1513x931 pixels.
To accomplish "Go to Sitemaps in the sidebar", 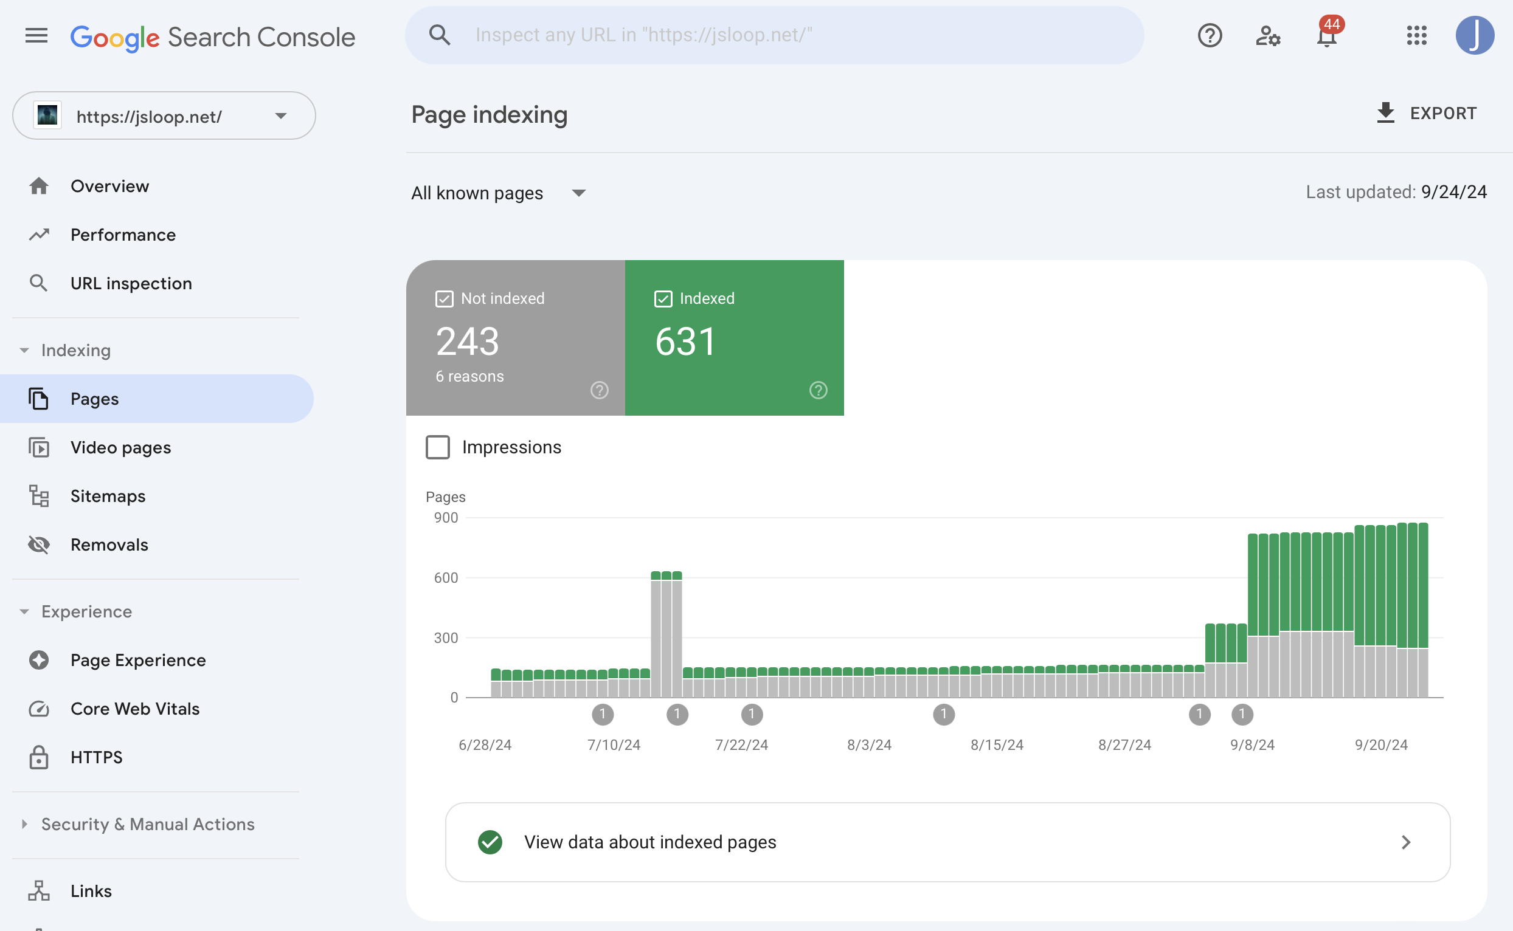I will click(108, 496).
